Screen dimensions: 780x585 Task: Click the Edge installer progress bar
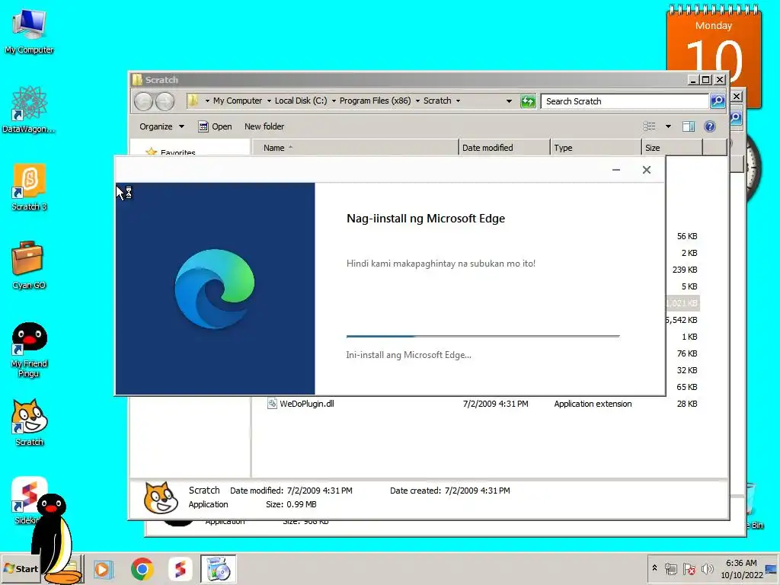tap(483, 336)
